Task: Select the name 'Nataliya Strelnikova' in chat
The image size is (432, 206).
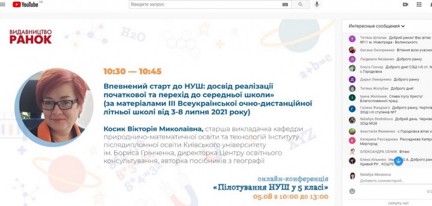Action: pos(376,119)
